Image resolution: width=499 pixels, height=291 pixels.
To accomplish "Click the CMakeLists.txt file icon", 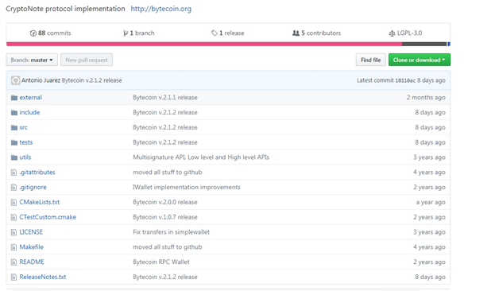I will point(14,202).
